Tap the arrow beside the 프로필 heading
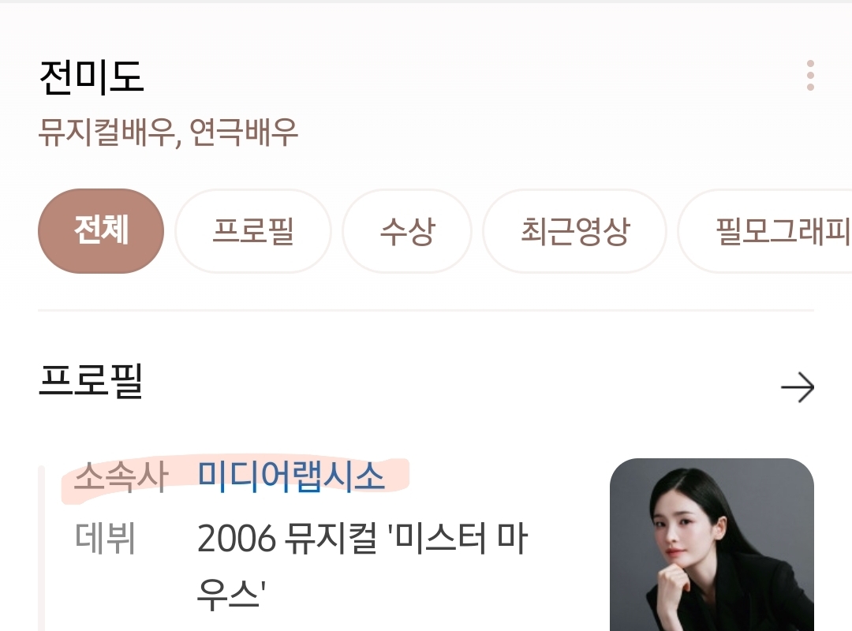The width and height of the screenshot is (852, 631). pos(797,387)
